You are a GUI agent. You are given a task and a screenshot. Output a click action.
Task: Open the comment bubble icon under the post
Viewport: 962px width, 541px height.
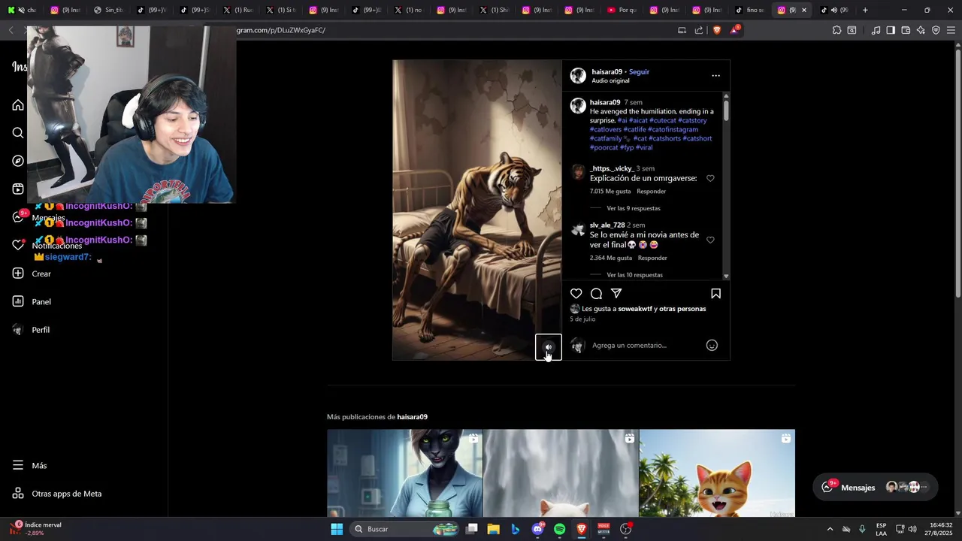pos(596,294)
